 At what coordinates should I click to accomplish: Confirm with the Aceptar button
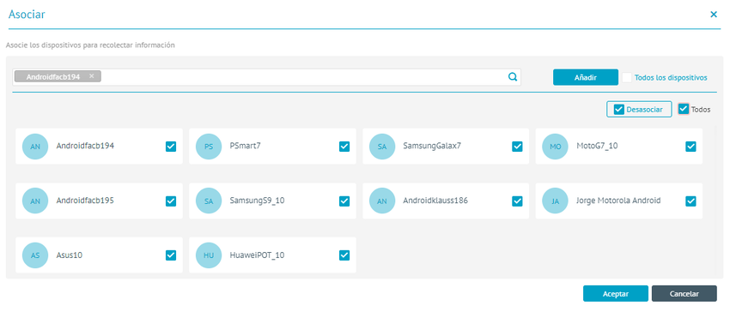(x=616, y=294)
